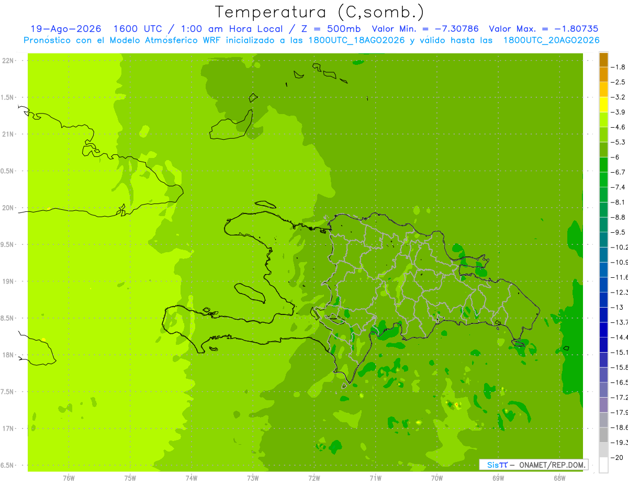Click the latitude axis label '19N'

tap(7, 281)
